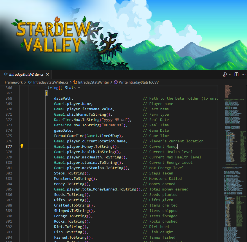Viewport: 247px width, 242px height.
Task: Click 'Game1.whichFarm.ToString(),' code
Action: click(83, 115)
